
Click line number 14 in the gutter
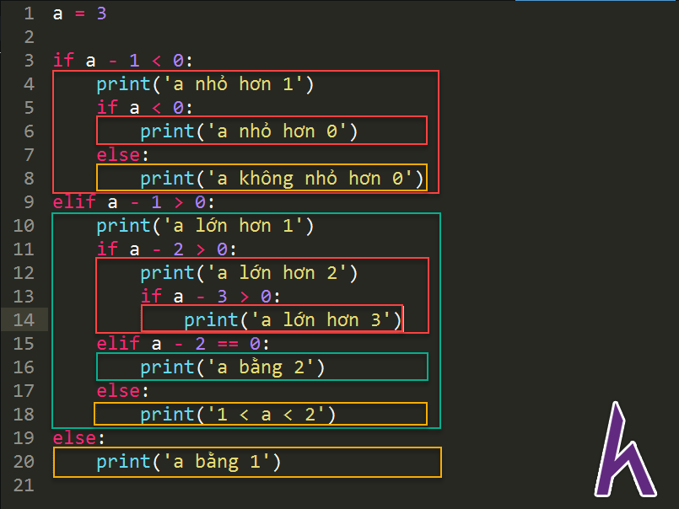(x=24, y=320)
